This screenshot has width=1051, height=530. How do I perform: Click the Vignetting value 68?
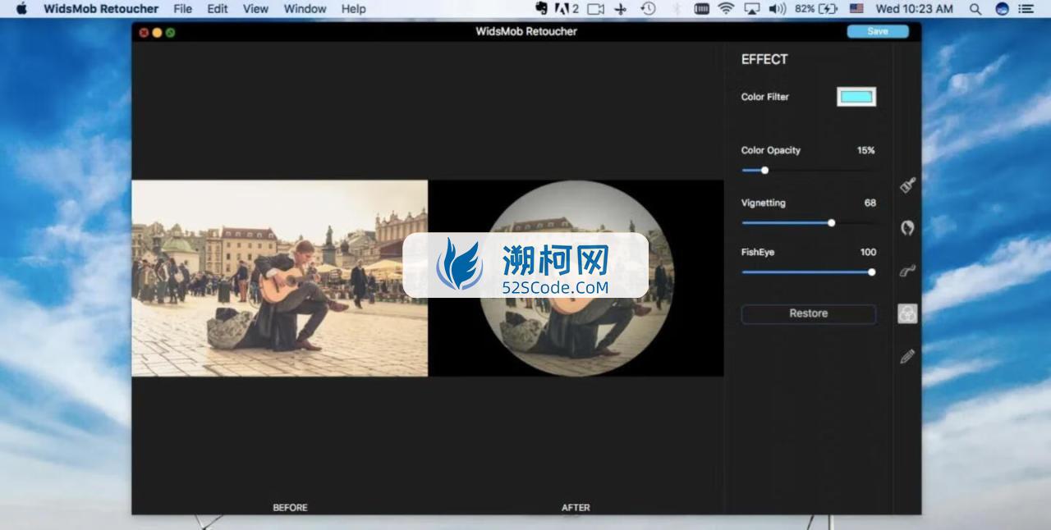point(870,203)
